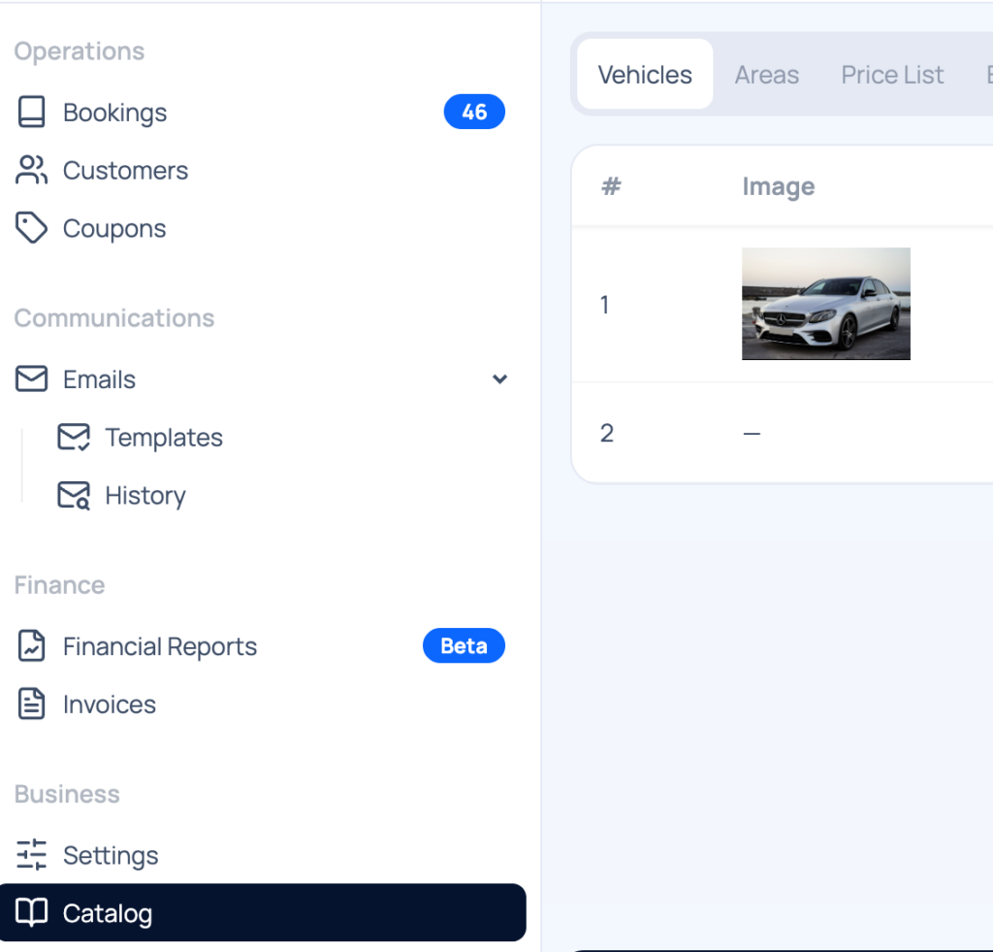The image size is (993, 952).
Task: Switch to the Areas tab
Action: (766, 75)
